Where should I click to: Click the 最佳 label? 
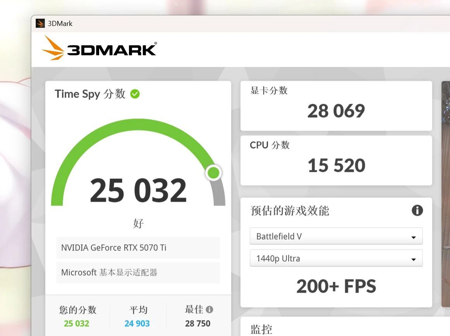click(x=194, y=309)
